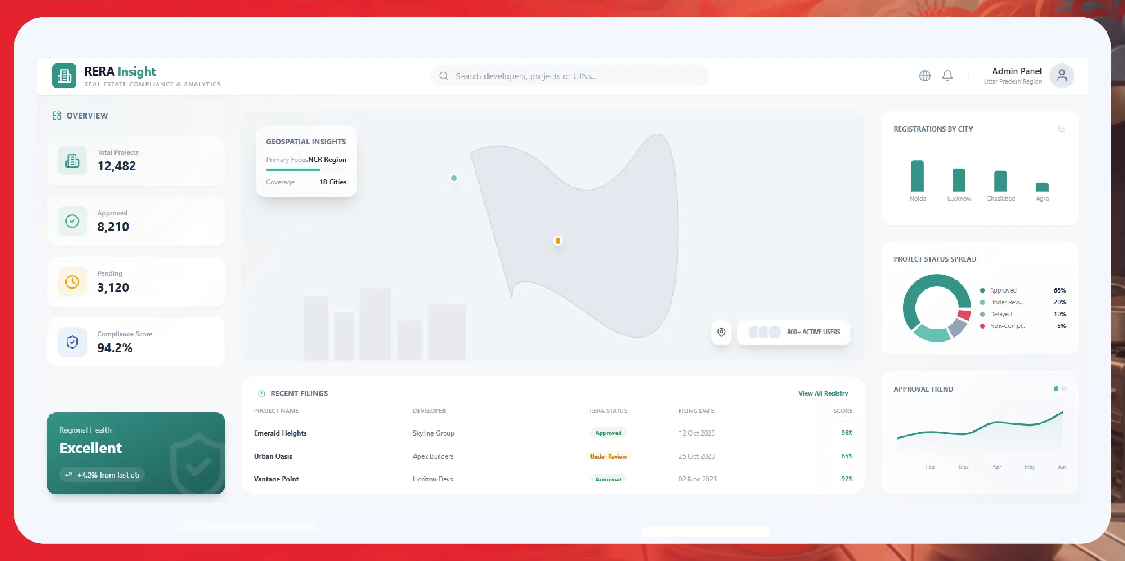Click the View All Registry link
1125x561 pixels.
[x=823, y=393]
